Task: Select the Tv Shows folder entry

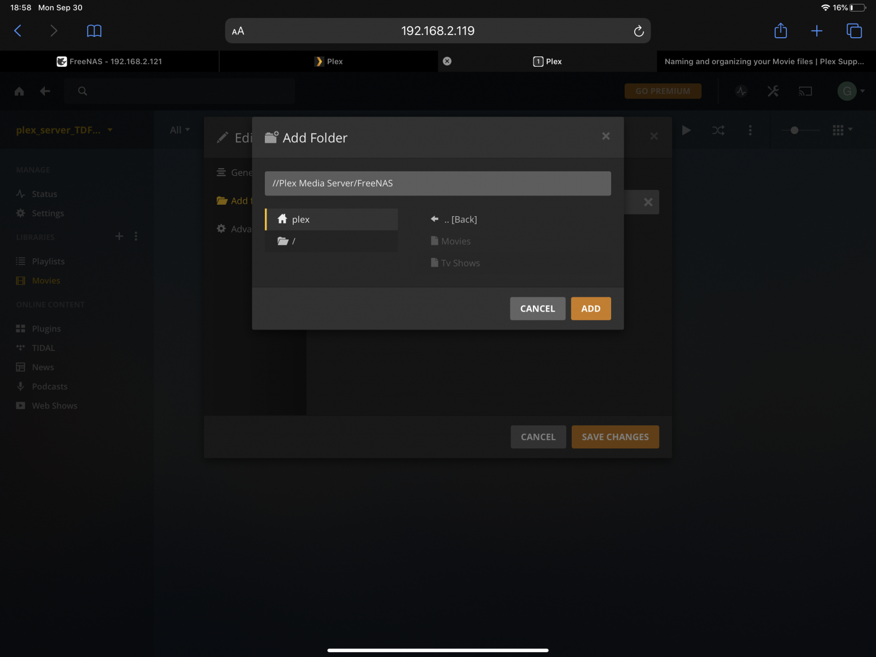Action: [455, 263]
